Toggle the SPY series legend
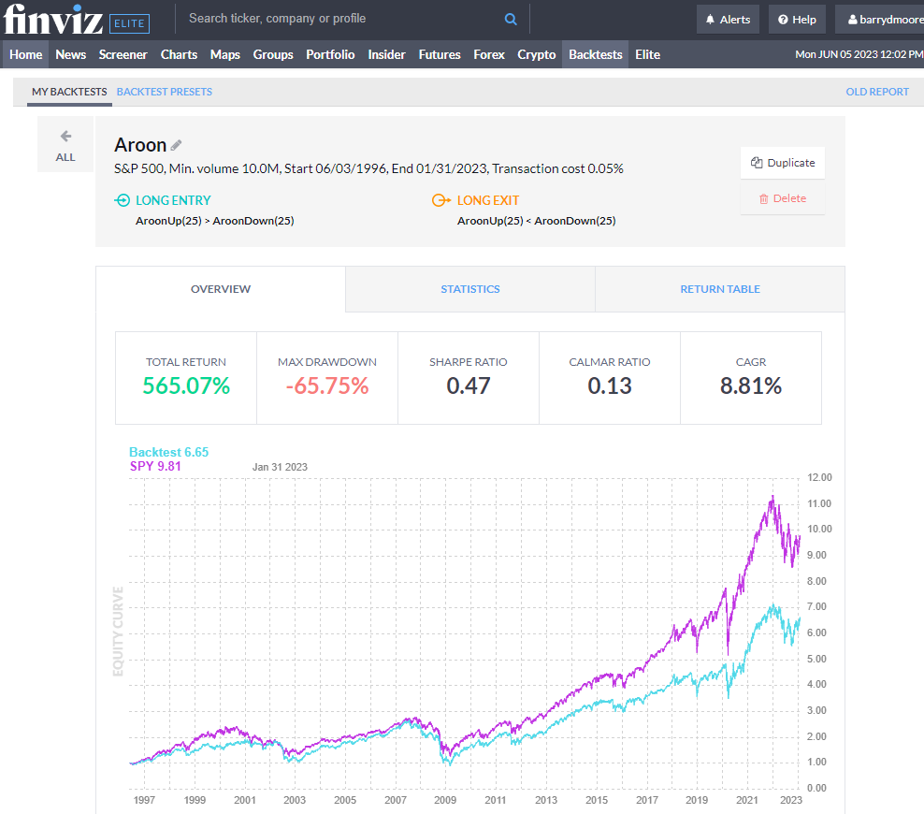This screenshot has width=924, height=814. (154, 466)
